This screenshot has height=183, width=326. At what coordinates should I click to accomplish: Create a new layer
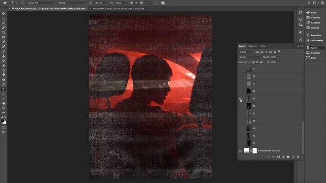pyautogui.click(x=293, y=157)
